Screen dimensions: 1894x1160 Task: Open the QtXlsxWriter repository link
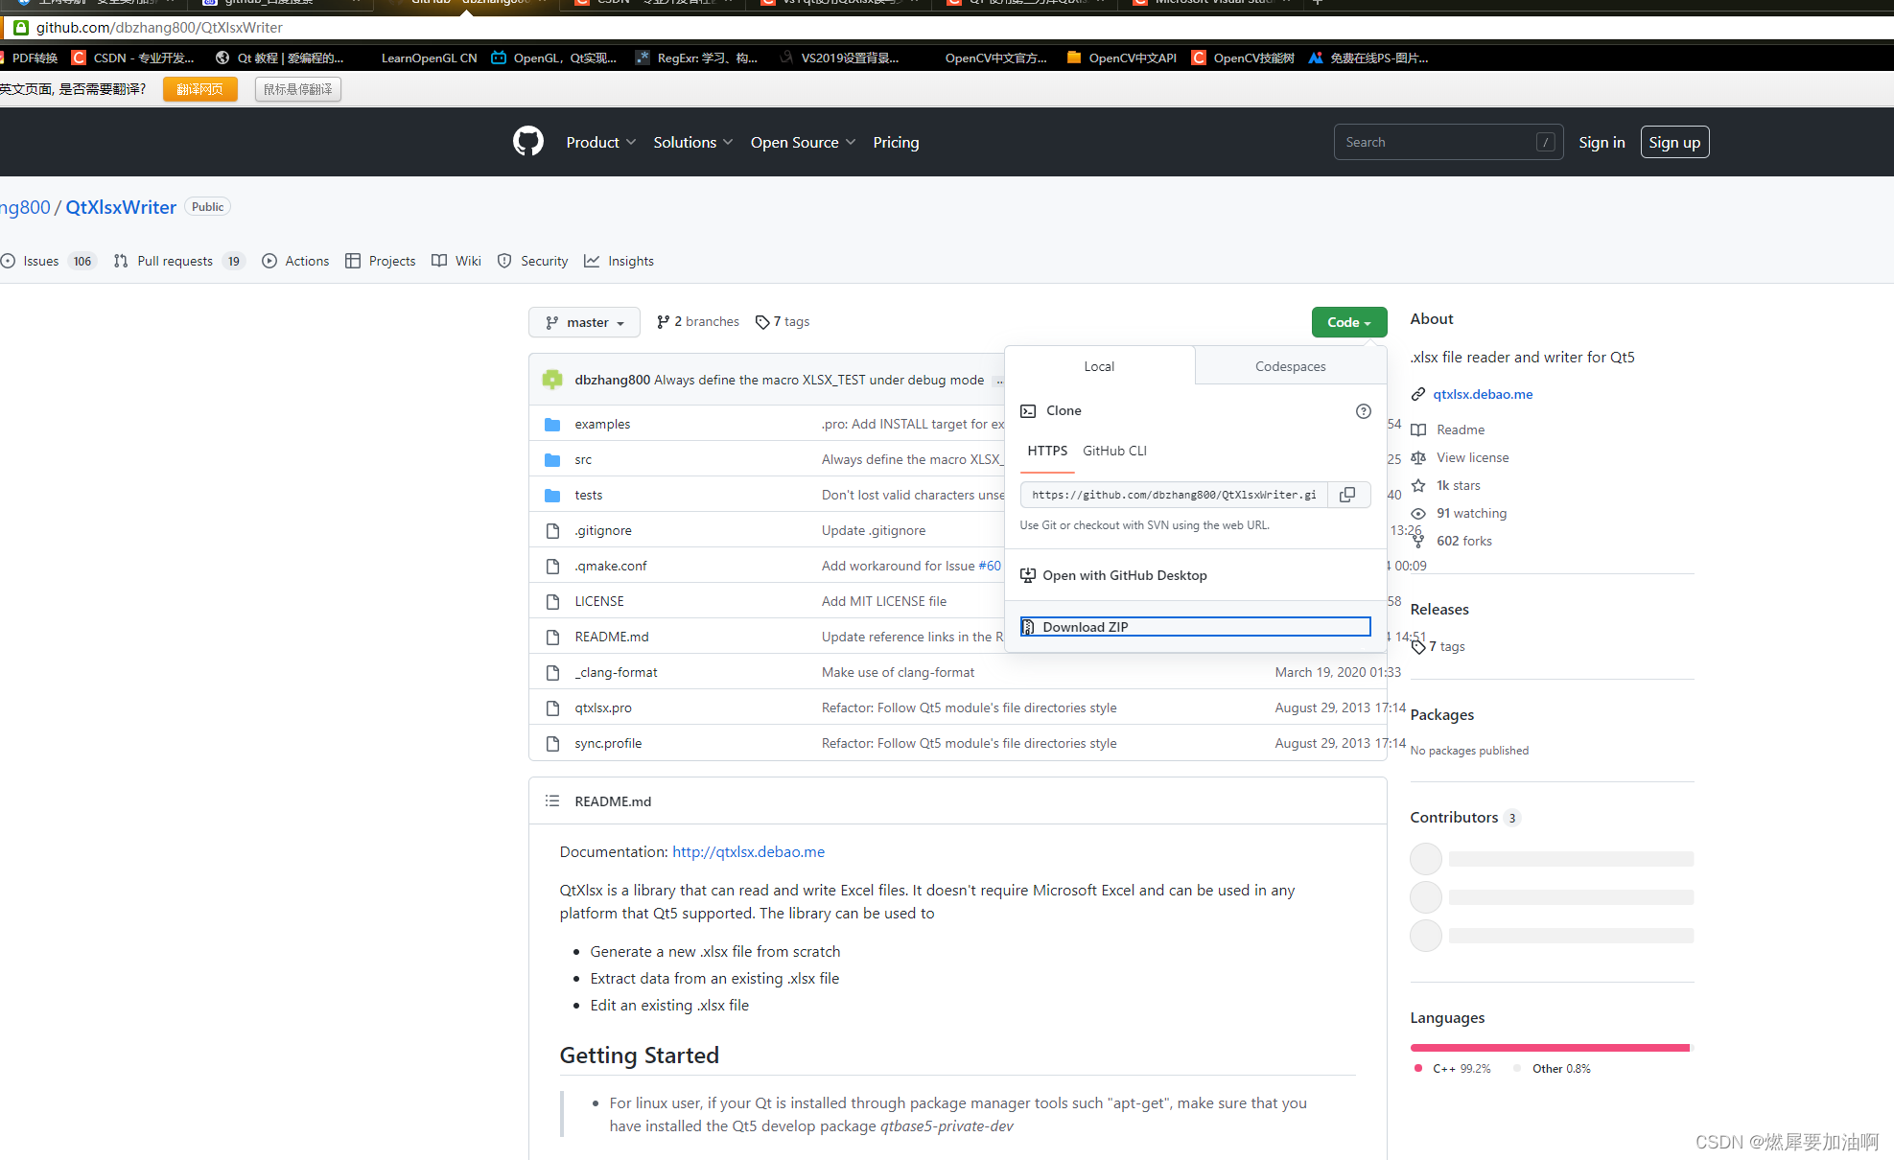[121, 207]
